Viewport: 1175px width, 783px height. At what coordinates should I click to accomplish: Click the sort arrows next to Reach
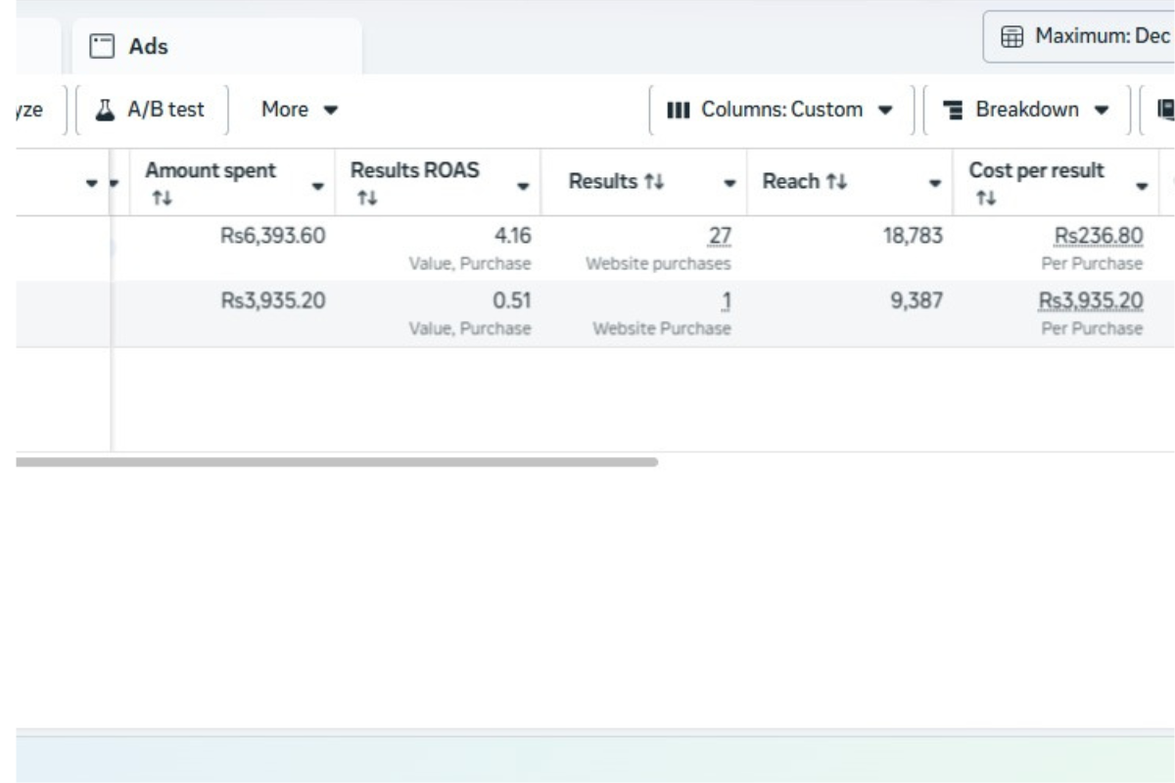pyautogui.click(x=835, y=182)
